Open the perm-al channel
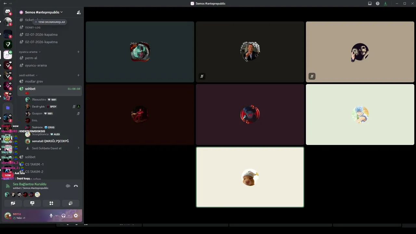This screenshot has height=234, width=416. (49, 58)
